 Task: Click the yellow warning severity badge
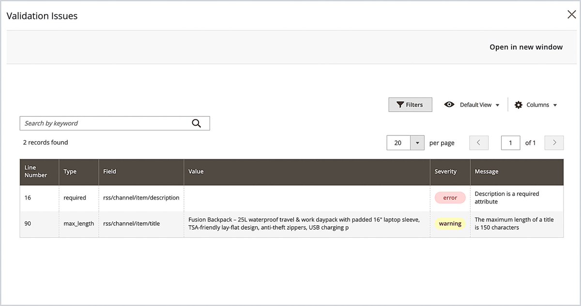450,224
